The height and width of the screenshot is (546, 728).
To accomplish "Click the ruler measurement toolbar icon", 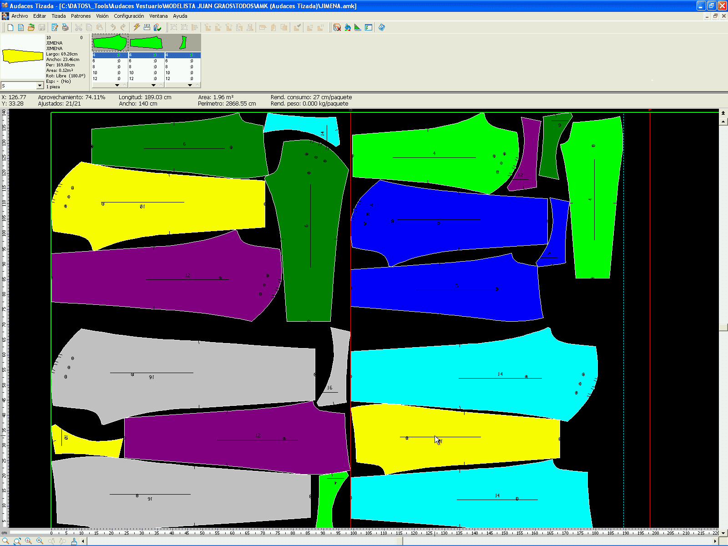I will tap(147, 28).
